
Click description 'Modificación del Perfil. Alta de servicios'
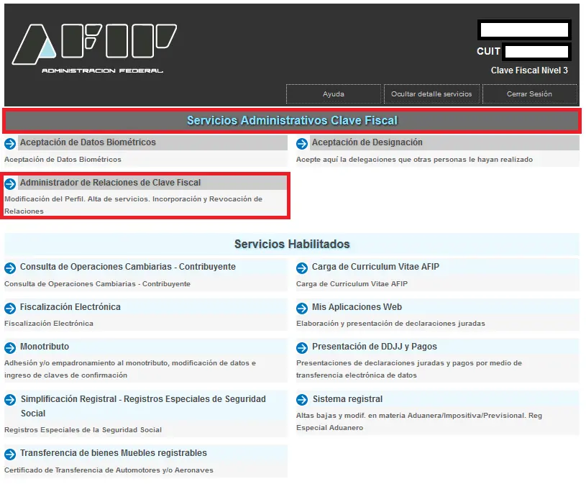134,205
